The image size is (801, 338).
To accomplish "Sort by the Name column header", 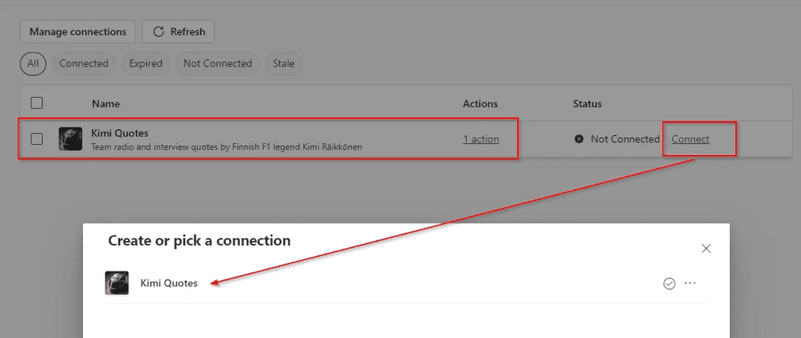I will (106, 103).
